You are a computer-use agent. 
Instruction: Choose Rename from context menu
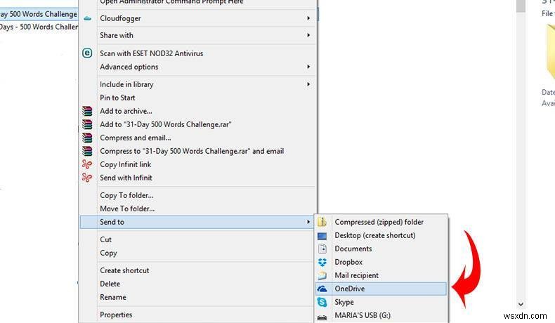197,297
